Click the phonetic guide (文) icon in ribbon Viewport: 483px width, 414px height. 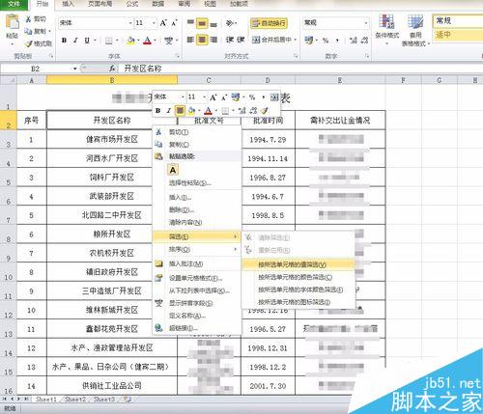click(x=168, y=41)
